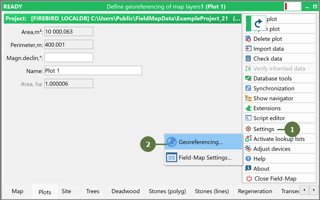
Task: Choose Import data from the side menu
Action: (x=279, y=48)
